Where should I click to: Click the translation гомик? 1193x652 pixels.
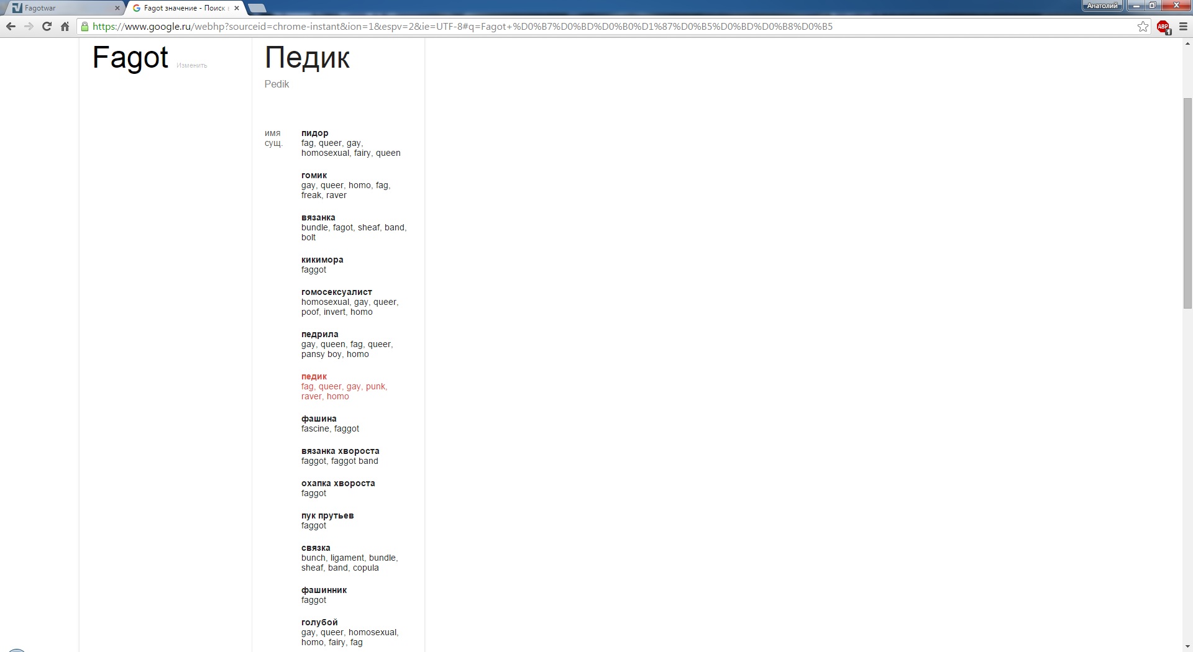click(x=314, y=175)
